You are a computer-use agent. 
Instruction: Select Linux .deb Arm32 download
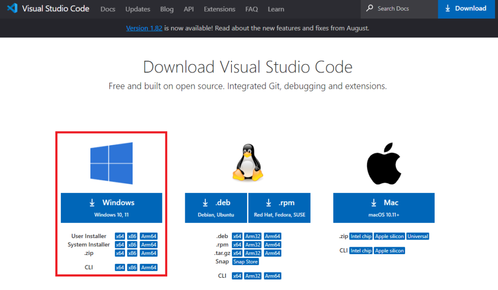[x=253, y=237]
